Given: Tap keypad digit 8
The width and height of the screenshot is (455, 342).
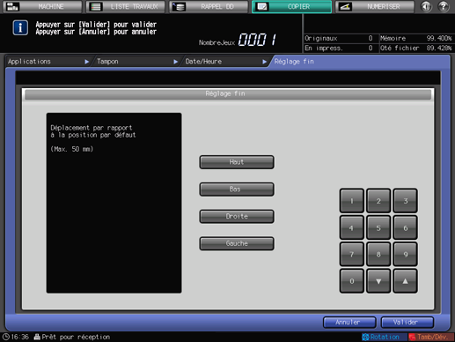Looking at the screenshot, I should point(378,255).
